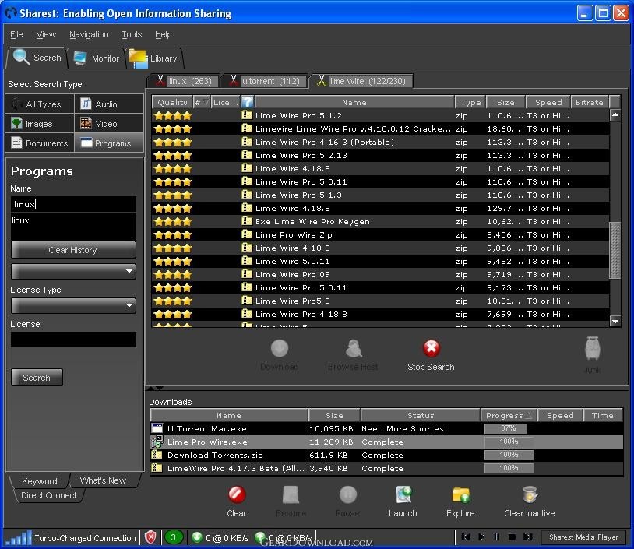Click the question mark column header icon
The height and width of the screenshot is (549, 634).
pyautogui.click(x=248, y=102)
